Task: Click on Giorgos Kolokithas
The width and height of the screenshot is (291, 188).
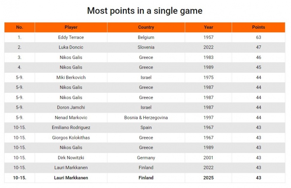Action: pyautogui.click(x=71, y=138)
